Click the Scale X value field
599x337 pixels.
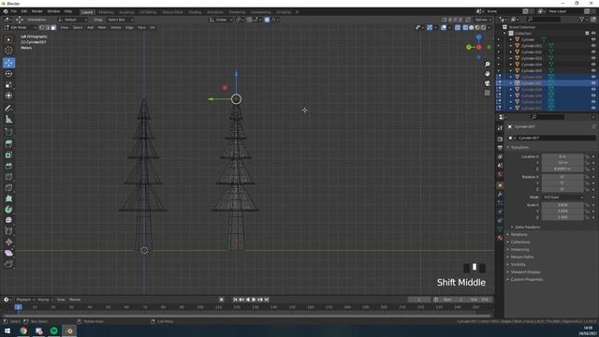(x=562, y=205)
